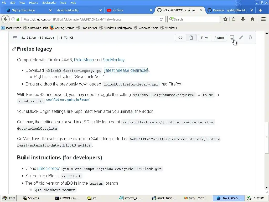
Task: Open the Getting Started bookmark
Action: [62, 28]
